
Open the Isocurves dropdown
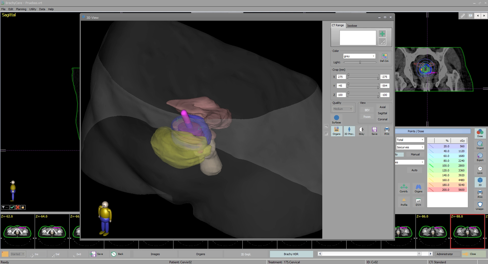point(410,147)
